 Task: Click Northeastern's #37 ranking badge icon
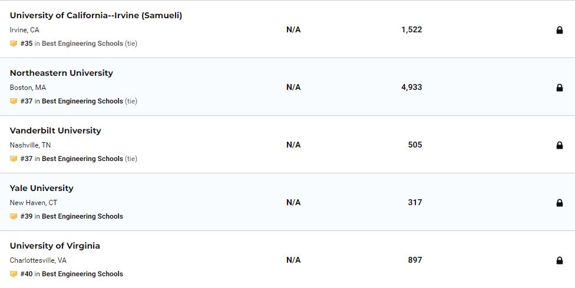pyautogui.click(x=14, y=101)
